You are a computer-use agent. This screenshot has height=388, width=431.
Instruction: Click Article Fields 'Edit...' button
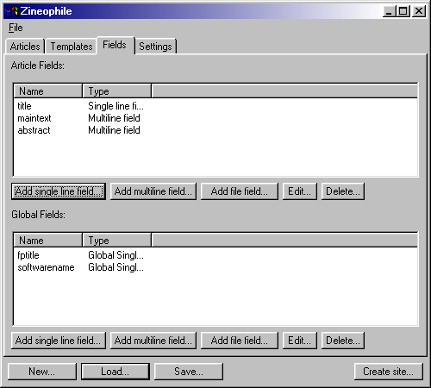(300, 191)
